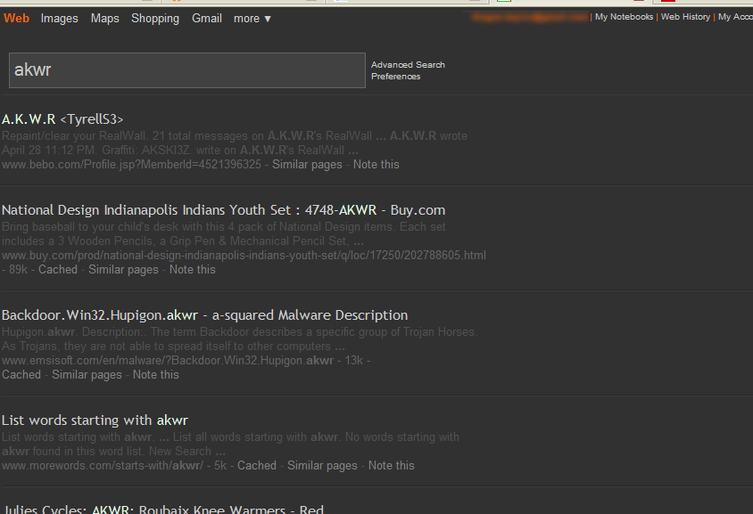Open the List words starting with akwr result
This screenshot has width=753, height=514.
click(x=95, y=420)
